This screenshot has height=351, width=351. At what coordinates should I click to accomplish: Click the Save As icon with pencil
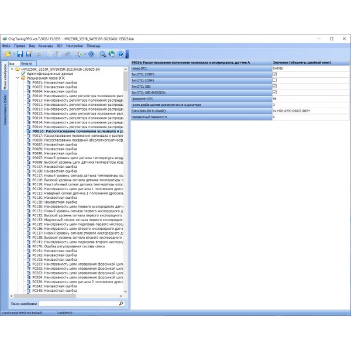pos(29,54)
